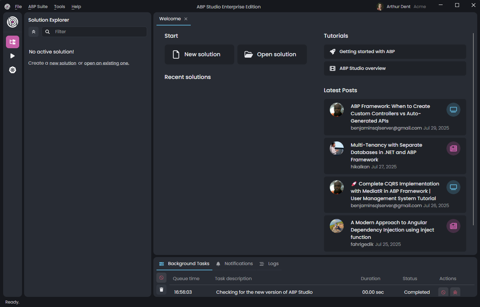Screen dimensions: 480x307
Task: Click Background Tasks tab icon
Action: coord(162,264)
